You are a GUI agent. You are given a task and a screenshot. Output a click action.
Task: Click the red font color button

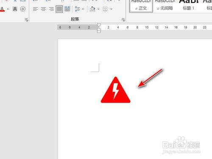coord(2,9)
